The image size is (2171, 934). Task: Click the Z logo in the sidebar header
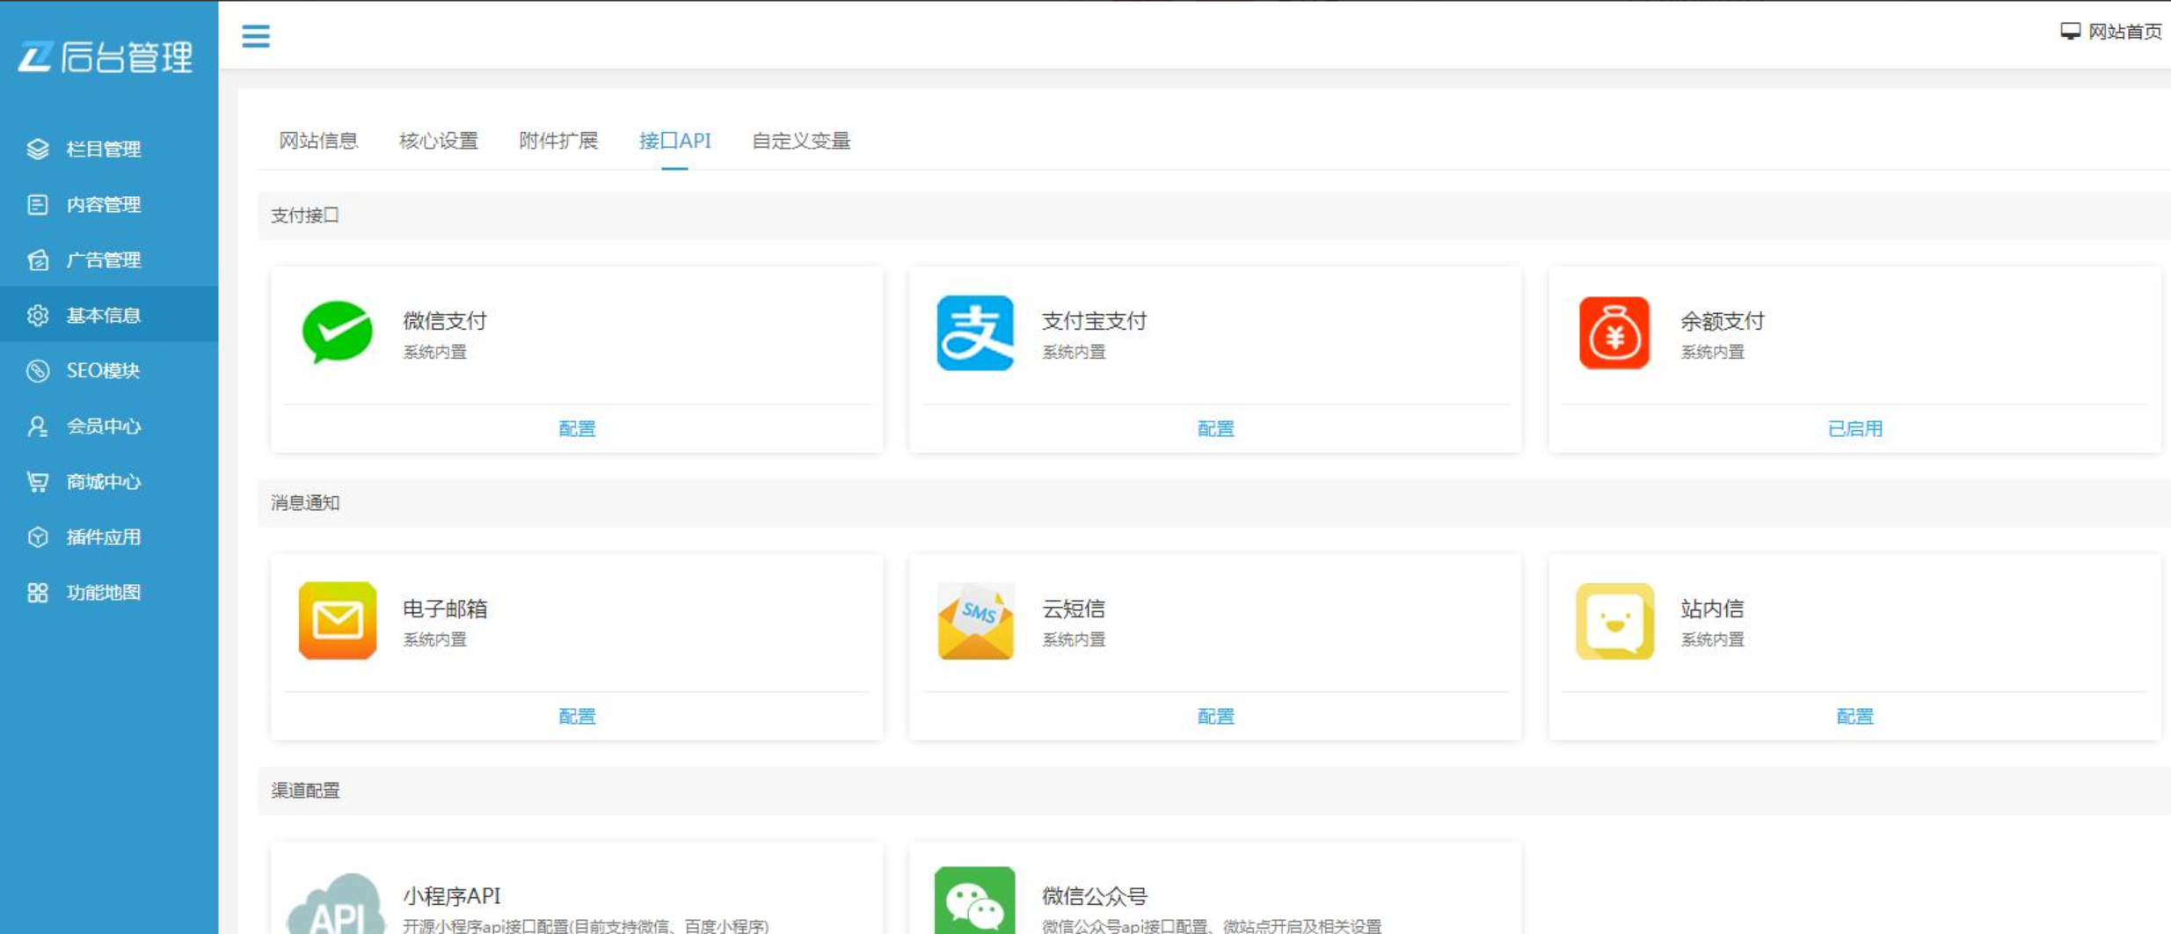point(35,57)
